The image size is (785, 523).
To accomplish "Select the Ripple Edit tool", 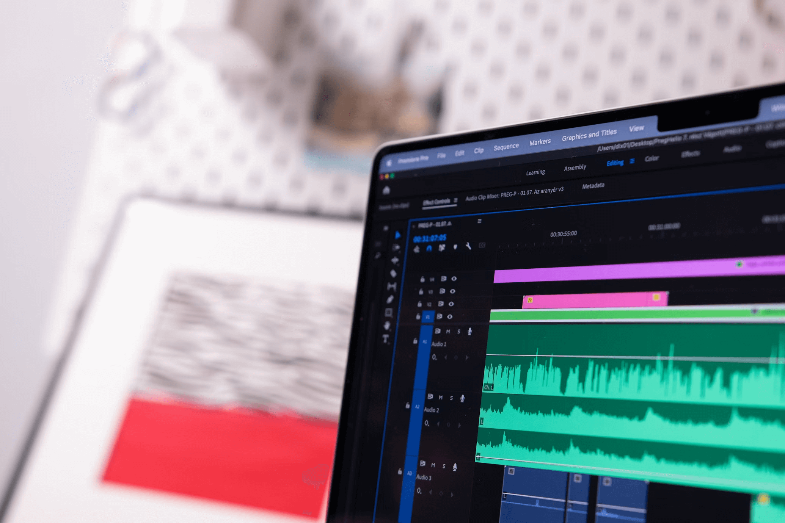I will pos(395,260).
